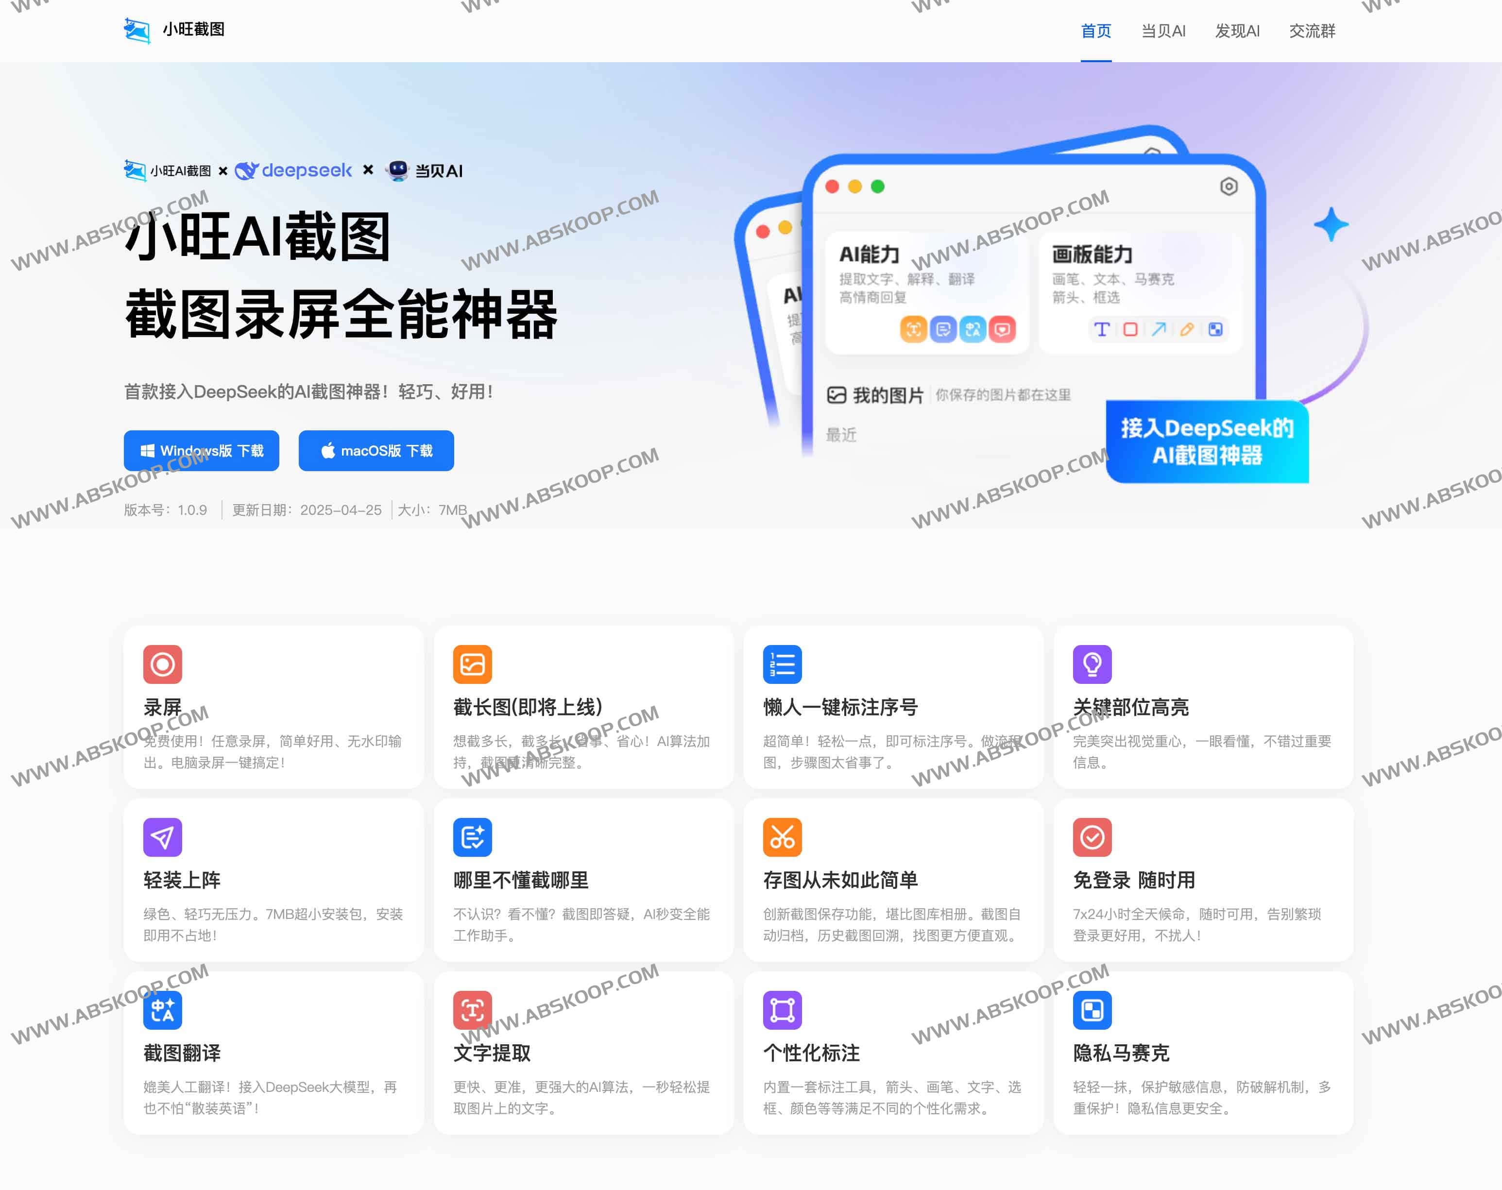Click the red text scan icon for 文字提取
The image size is (1502, 1190).
[472, 1009]
